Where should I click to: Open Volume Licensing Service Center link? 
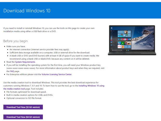(57, 74)
